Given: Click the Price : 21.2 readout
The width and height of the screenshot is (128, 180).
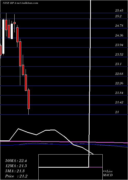Looking at the screenshot, I should (x=16, y=176).
